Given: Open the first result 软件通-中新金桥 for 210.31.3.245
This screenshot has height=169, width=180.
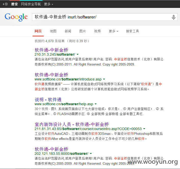Looking at the screenshot, I should click(x=51, y=50).
